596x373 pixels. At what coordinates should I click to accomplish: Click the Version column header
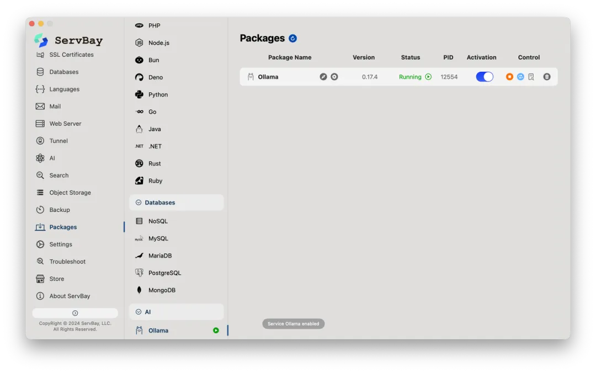[x=364, y=57]
